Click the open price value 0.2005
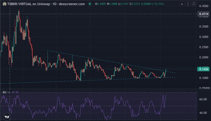The height and width of the screenshot is (121, 211). [101, 4]
